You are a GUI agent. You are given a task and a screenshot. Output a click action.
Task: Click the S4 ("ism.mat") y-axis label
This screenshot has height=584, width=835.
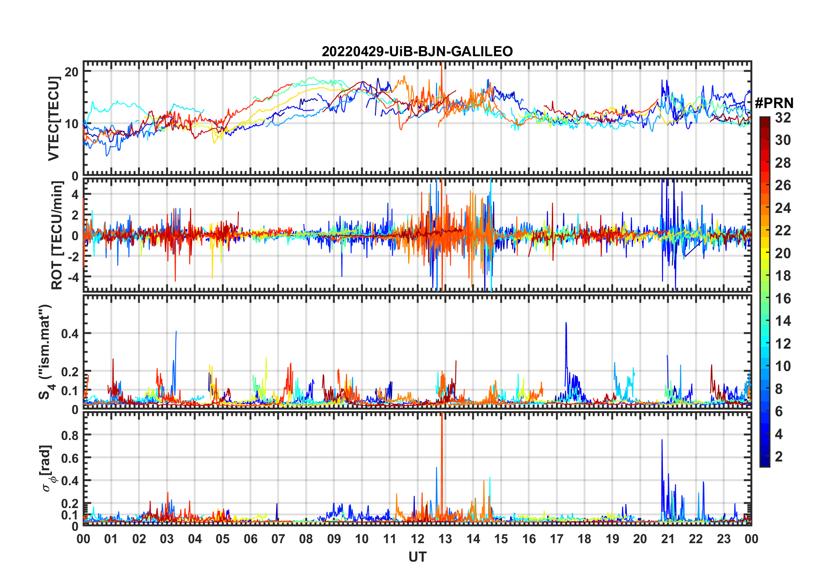point(45,352)
